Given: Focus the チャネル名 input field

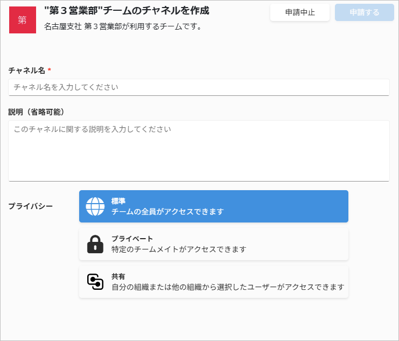Looking at the screenshot, I should tap(199, 87).
